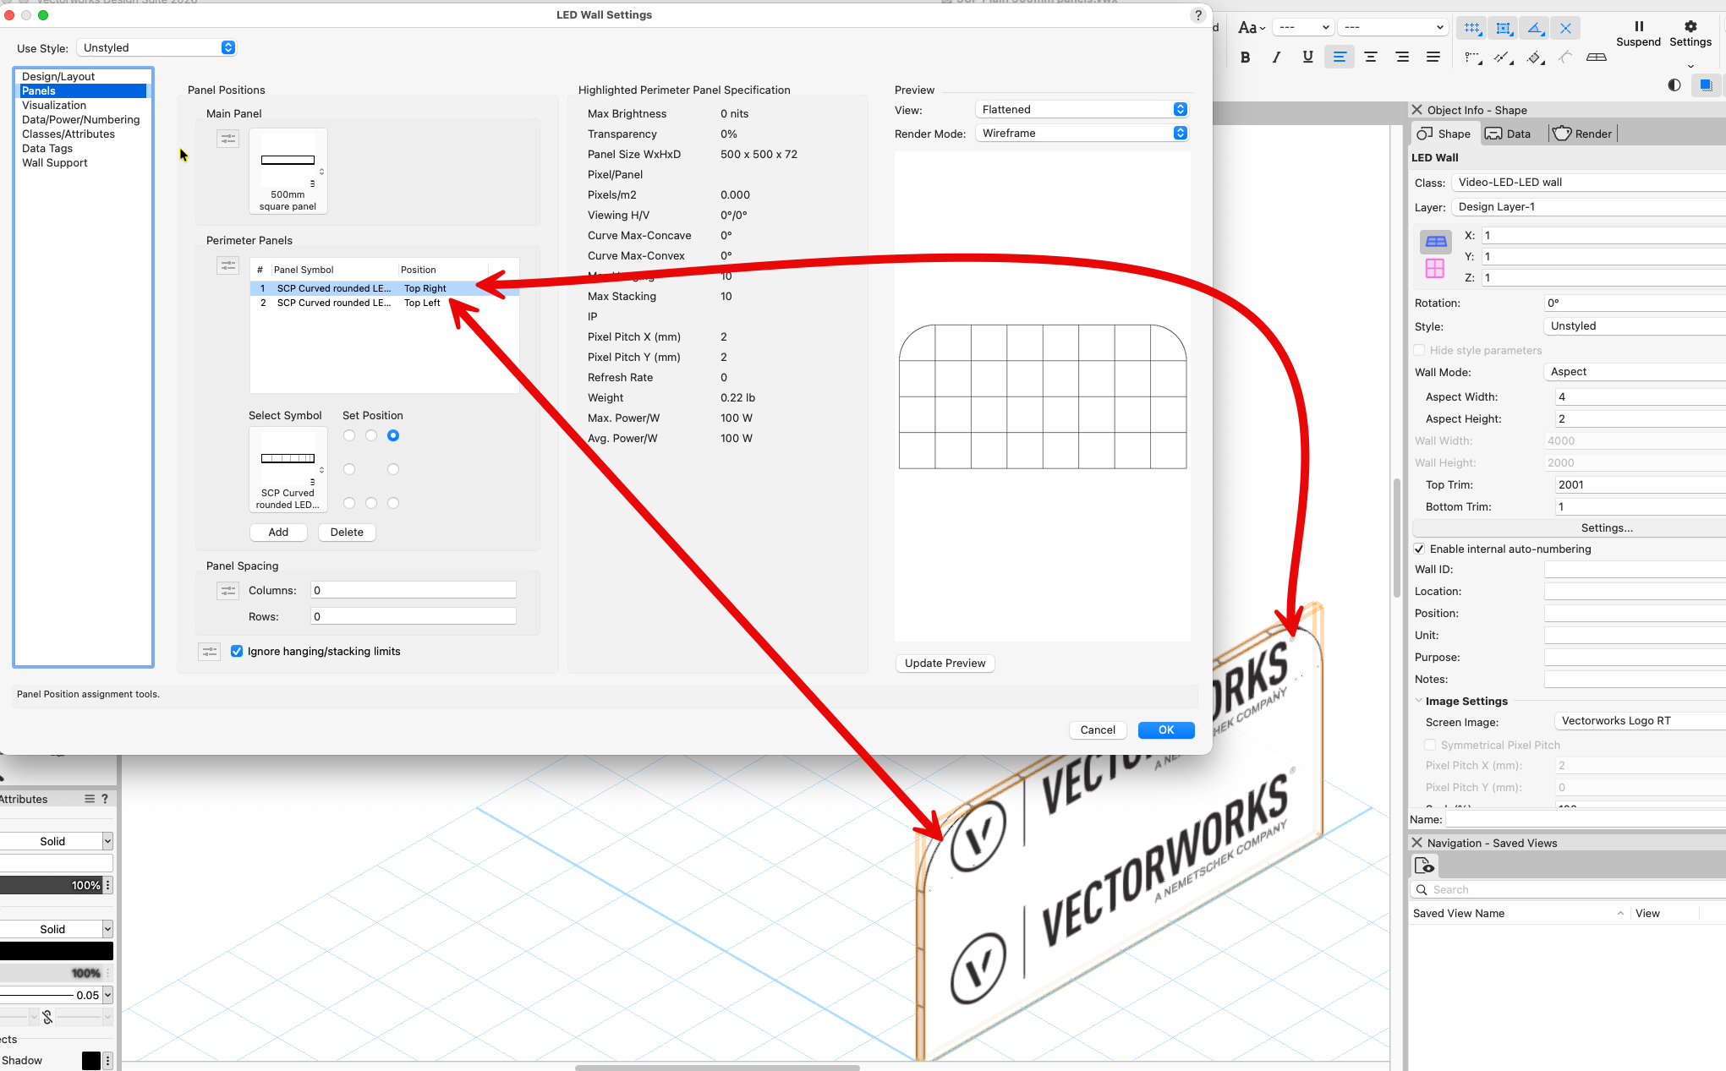Uncheck Enable internal auto-numbering
The width and height of the screenshot is (1726, 1071).
click(1420, 549)
